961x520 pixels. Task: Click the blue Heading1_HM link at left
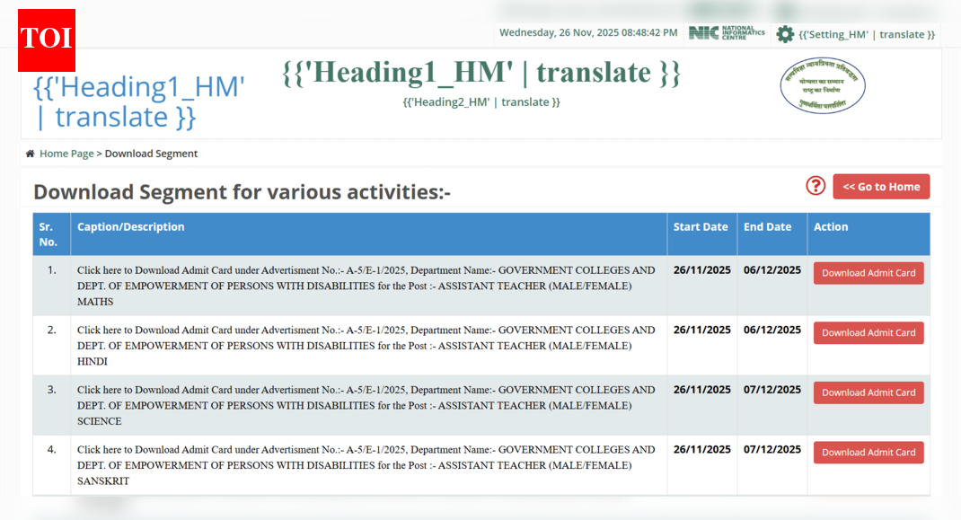[x=138, y=101]
